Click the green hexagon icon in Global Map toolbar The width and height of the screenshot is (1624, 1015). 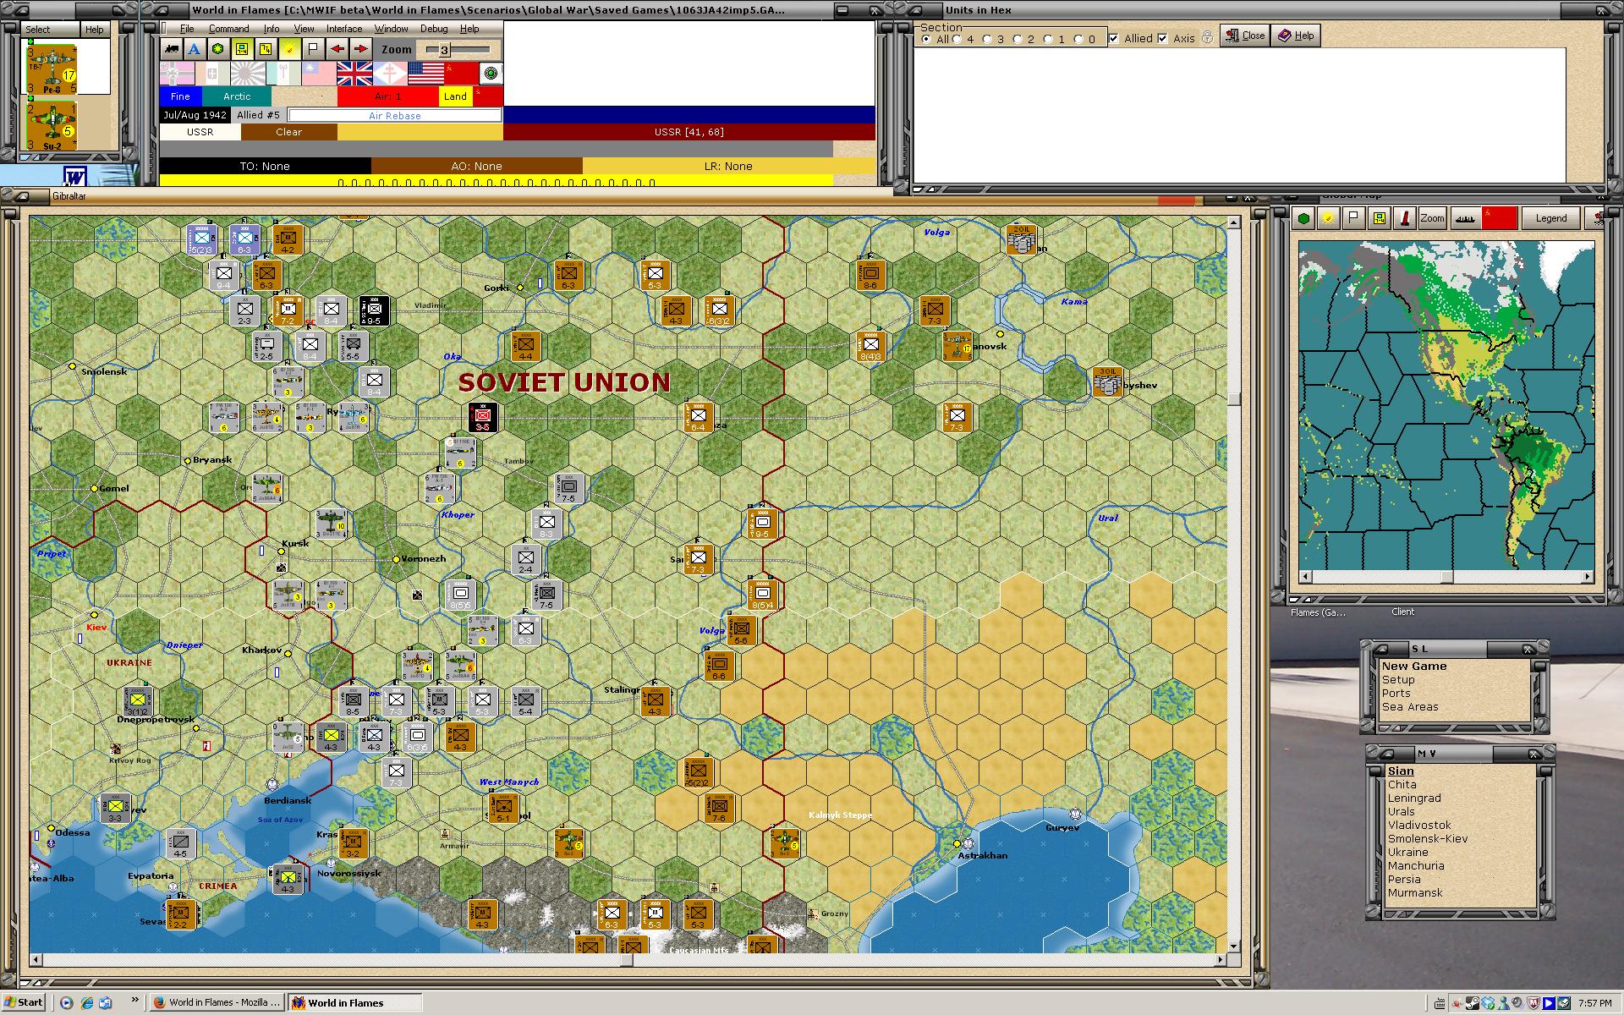point(1304,218)
